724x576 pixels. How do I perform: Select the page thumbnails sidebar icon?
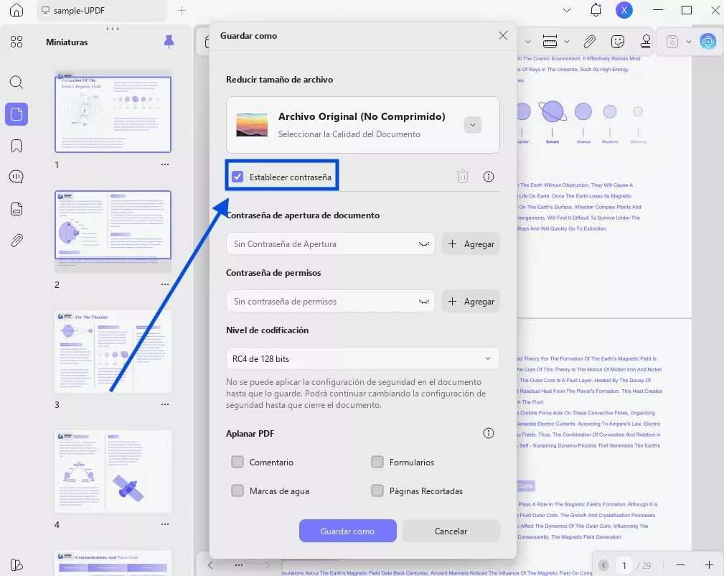[17, 114]
